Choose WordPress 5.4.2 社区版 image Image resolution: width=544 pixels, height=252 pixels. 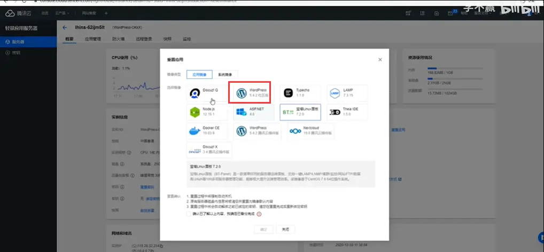tap(253, 93)
